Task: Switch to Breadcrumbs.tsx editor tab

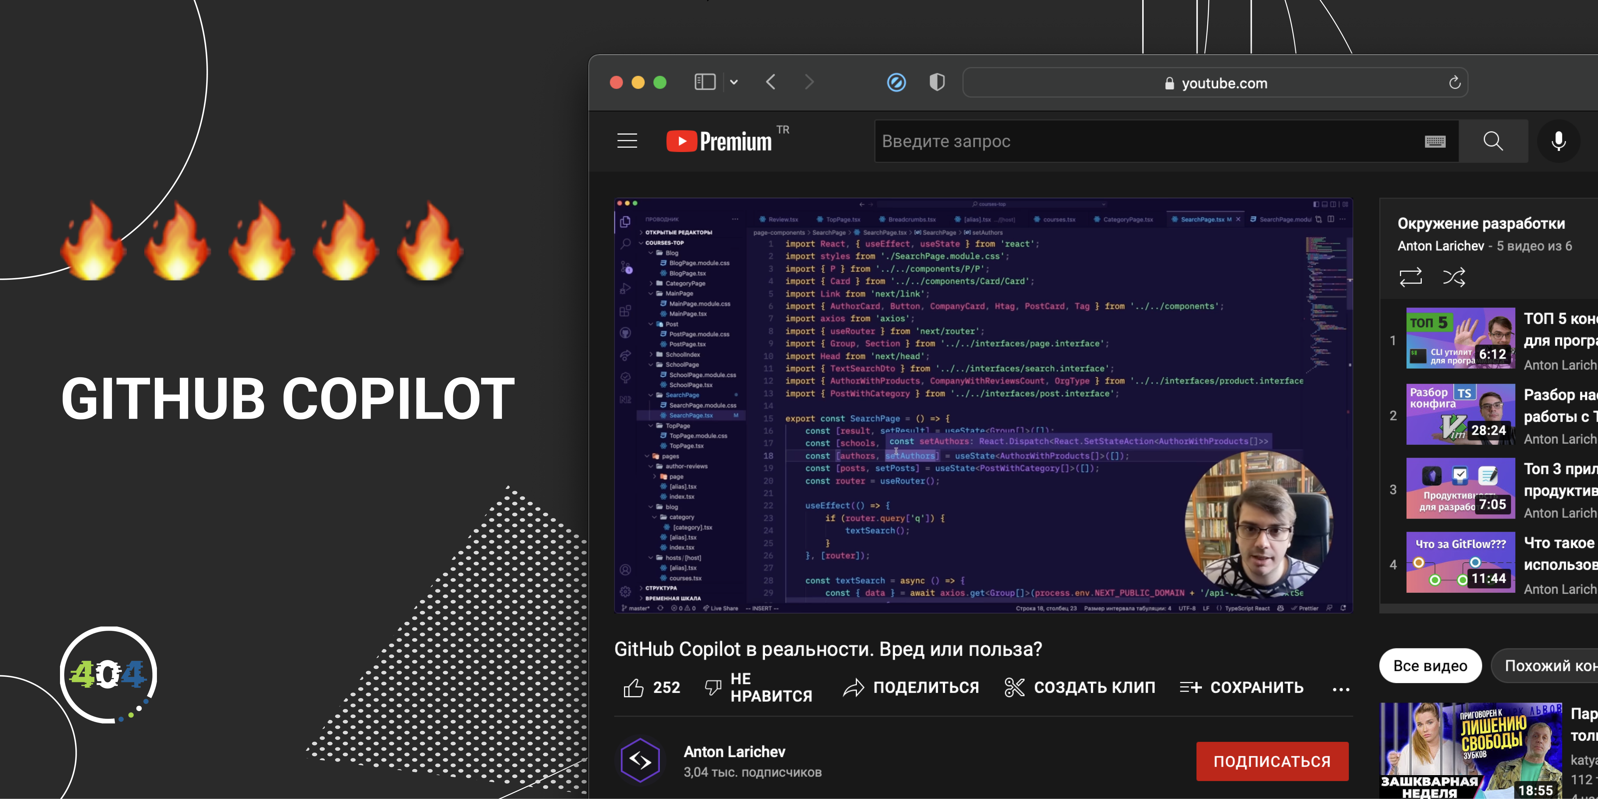Action: pyautogui.click(x=907, y=220)
